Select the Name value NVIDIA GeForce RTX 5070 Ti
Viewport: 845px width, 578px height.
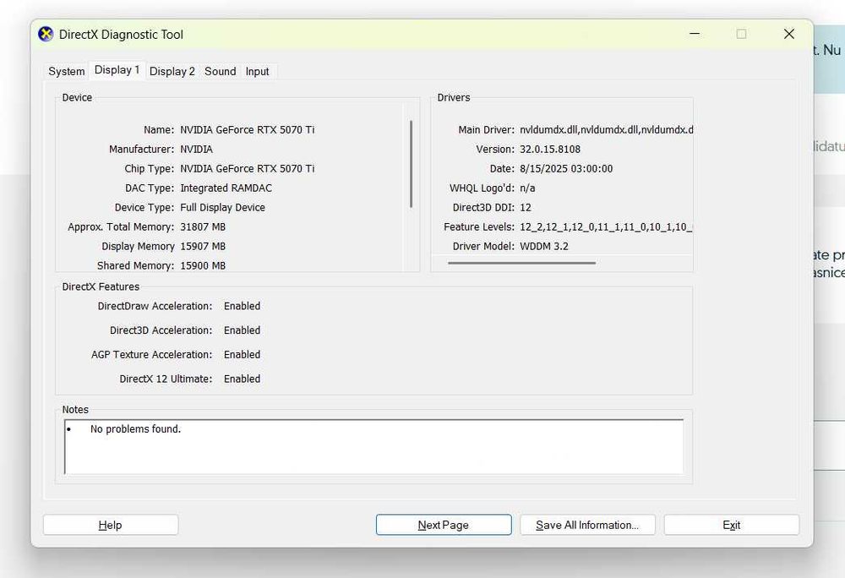coord(248,130)
